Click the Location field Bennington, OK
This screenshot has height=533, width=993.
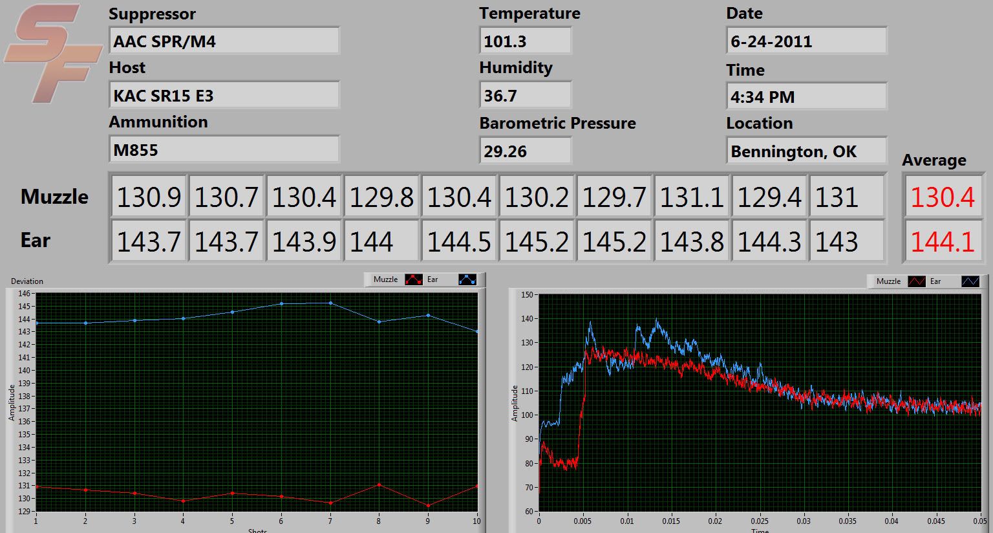coord(806,151)
